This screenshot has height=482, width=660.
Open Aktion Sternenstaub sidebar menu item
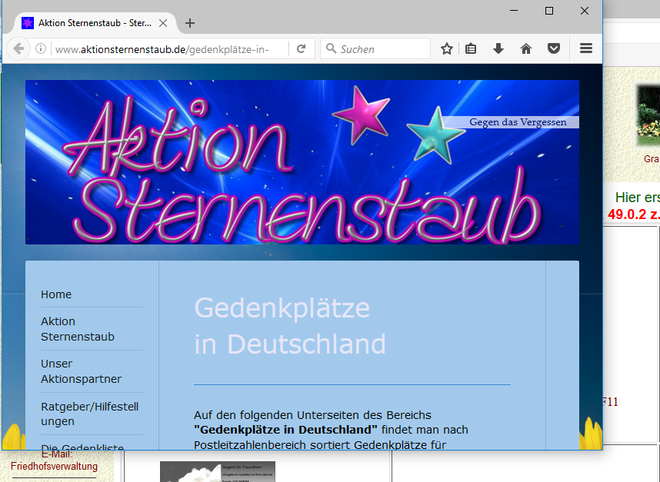(78, 329)
